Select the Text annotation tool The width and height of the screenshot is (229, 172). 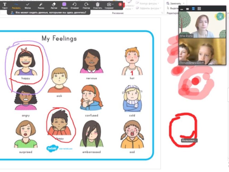pyautogui.click(x=5, y=6)
